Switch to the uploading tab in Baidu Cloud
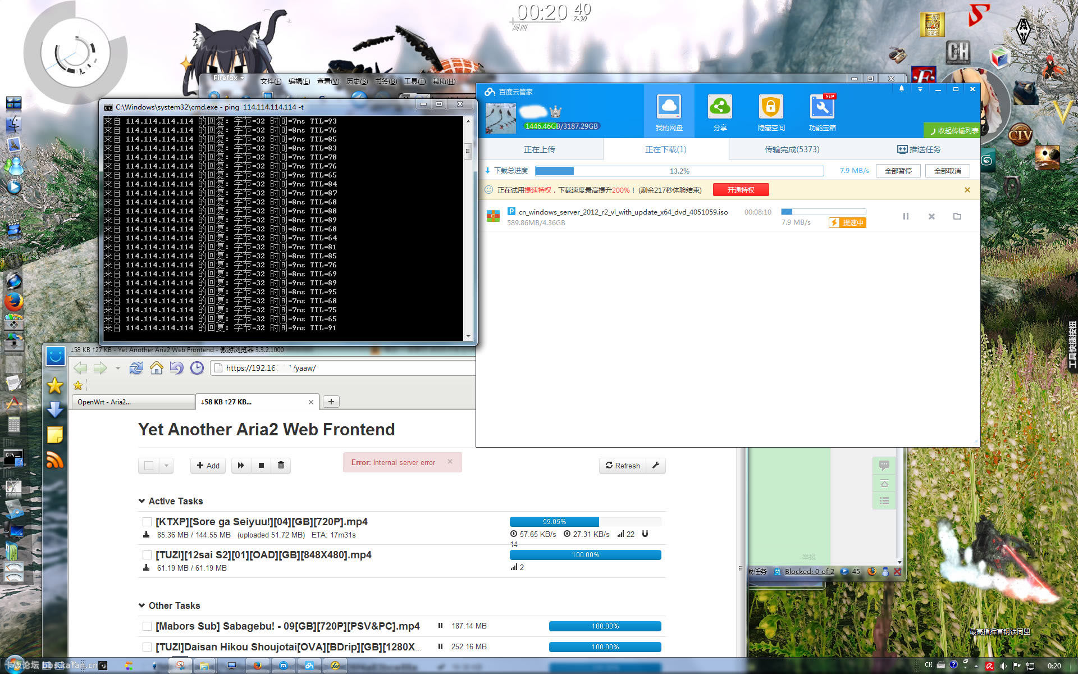This screenshot has height=674, width=1078. coord(540,149)
